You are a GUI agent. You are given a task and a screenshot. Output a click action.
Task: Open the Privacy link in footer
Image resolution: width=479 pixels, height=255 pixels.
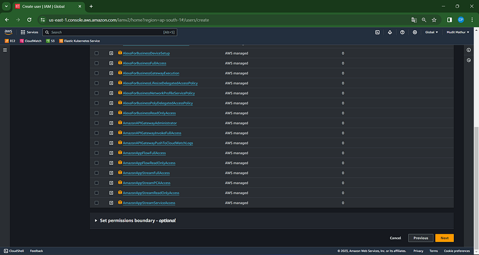(418, 251)
